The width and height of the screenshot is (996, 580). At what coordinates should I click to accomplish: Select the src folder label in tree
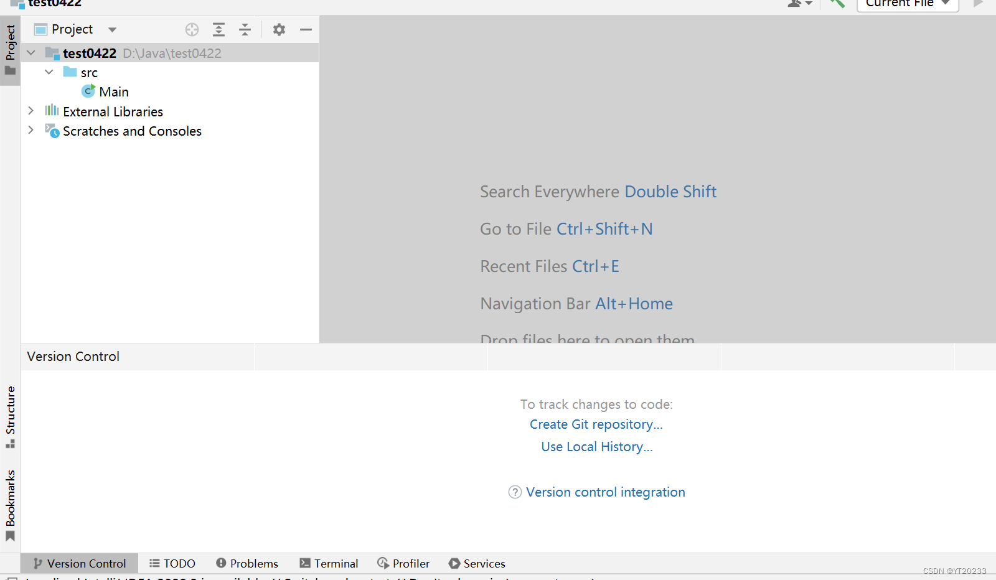coord(89,73)
